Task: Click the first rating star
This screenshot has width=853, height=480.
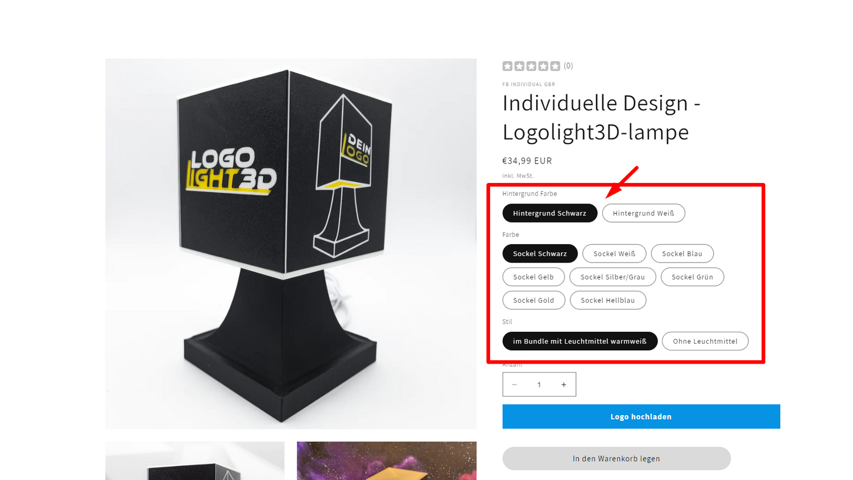Action: tap(507, 66)
